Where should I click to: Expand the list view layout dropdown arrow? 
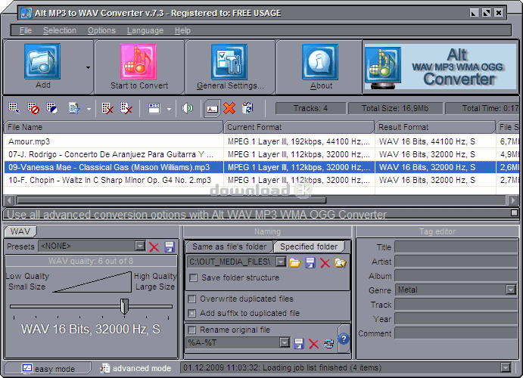[x=169, y=109]
